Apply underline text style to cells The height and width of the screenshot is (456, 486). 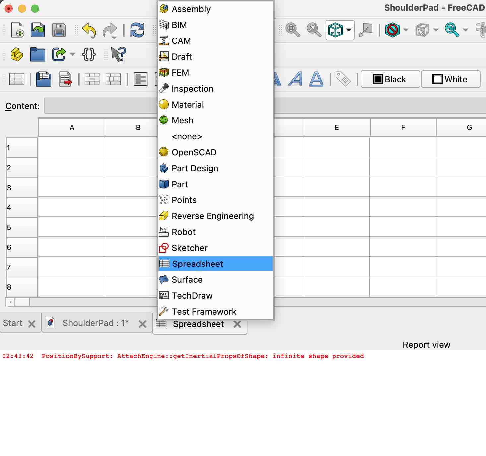click(x=316, y=79)
